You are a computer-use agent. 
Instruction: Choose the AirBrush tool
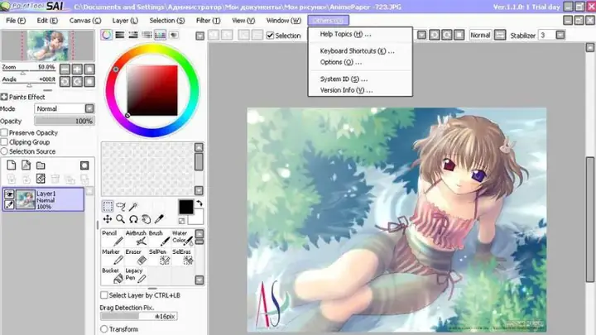tap(136, 237)
